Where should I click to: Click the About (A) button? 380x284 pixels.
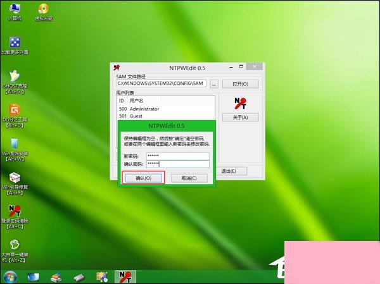241,118
